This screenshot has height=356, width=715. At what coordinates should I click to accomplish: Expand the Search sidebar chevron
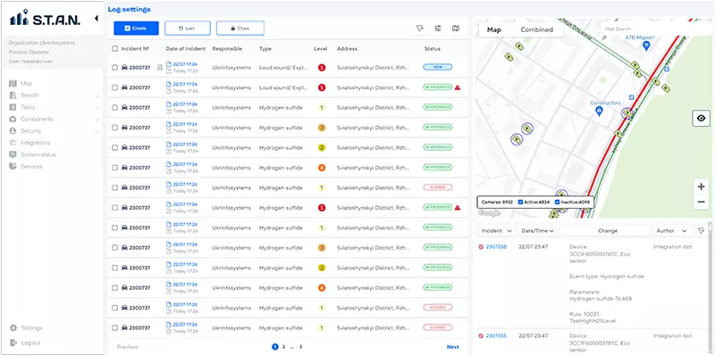pyautogui.click(x=97, y=96)
